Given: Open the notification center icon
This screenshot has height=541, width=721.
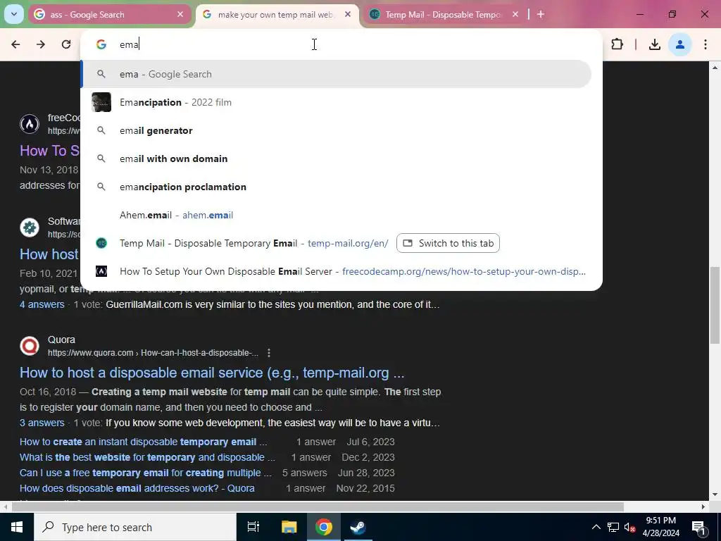Looking at the screenshot, I should tap(699, 527).
